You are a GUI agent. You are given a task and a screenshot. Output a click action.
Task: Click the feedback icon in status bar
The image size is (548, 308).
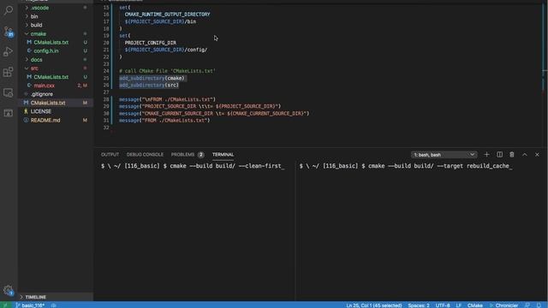pyautogui.click(x=527, y=305)
